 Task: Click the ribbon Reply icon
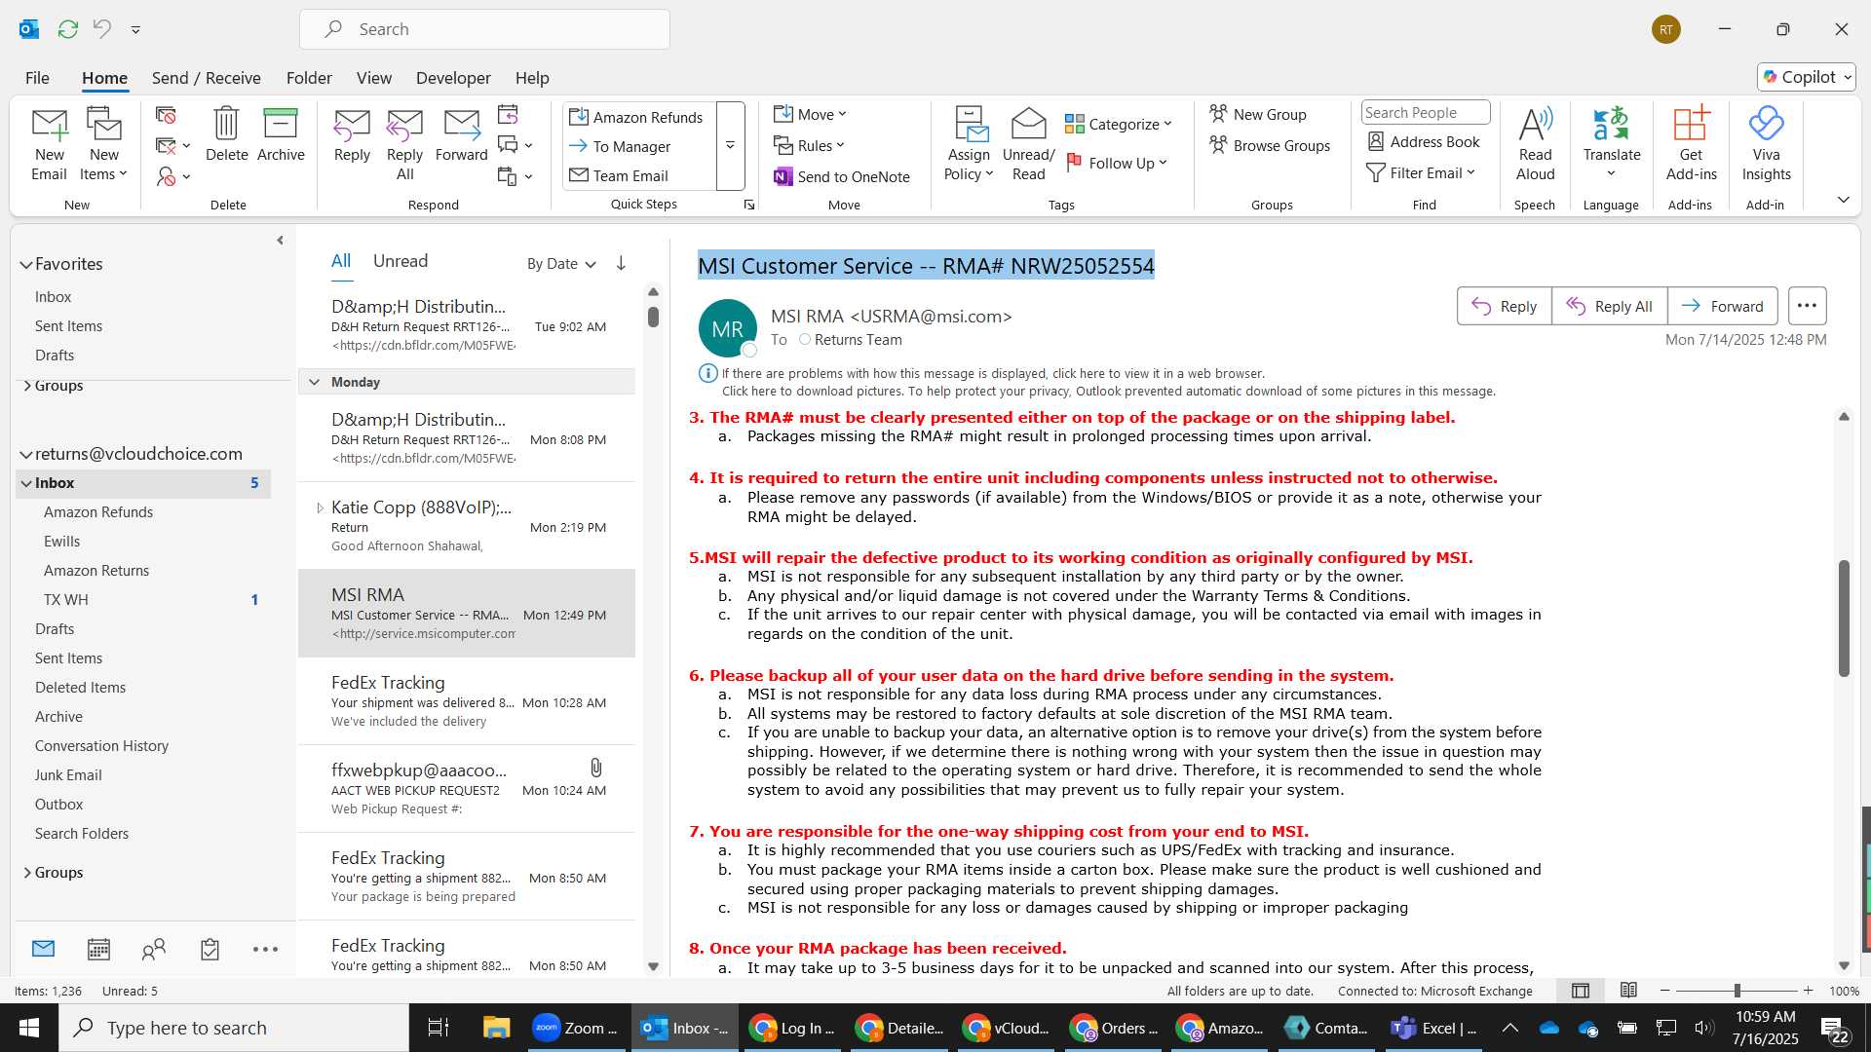352,134
